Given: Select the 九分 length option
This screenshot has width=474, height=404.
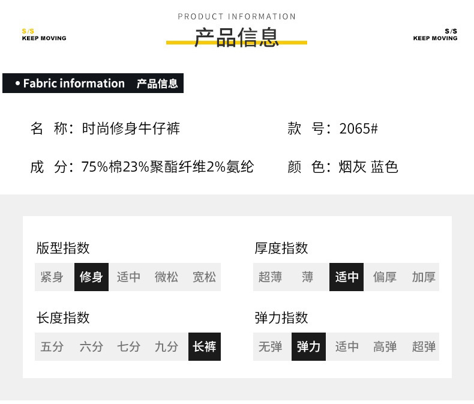Looking at the screenshot, I should (166, 346).
